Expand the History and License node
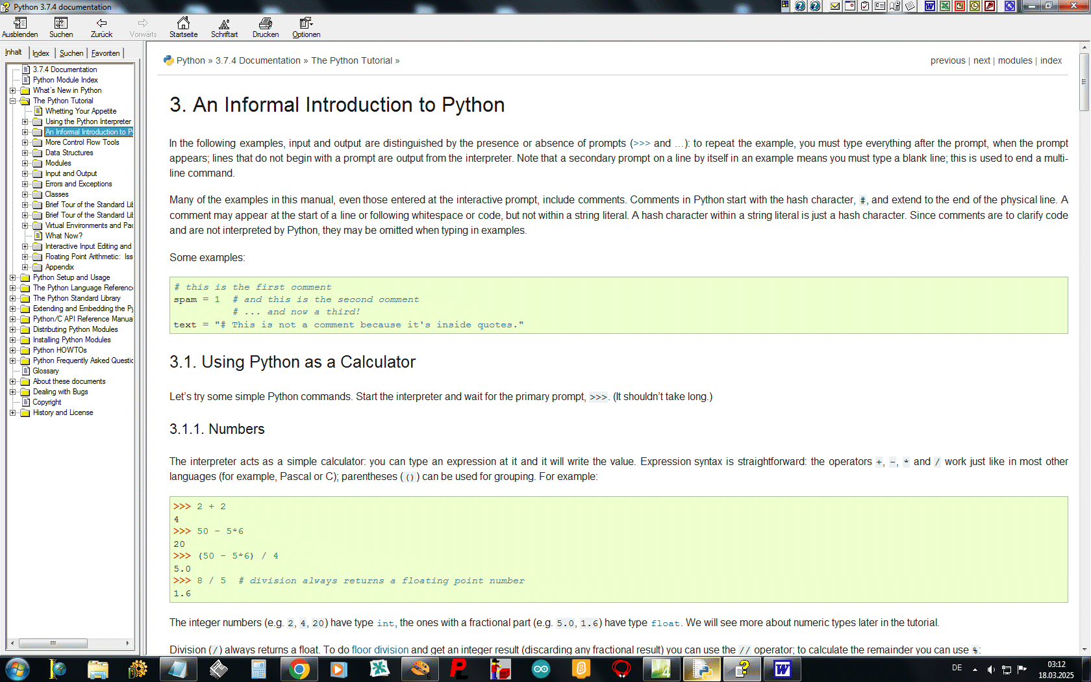This screenshot has width=1091, height=682. click(12, 412)
